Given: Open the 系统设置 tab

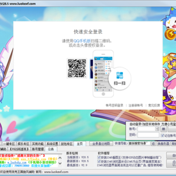Looking at the screenshot, I should pyautogui.click(x=52, y=144).
